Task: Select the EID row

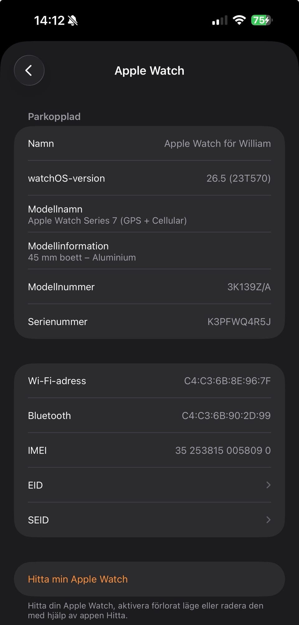Action: (x=149, y=485)
